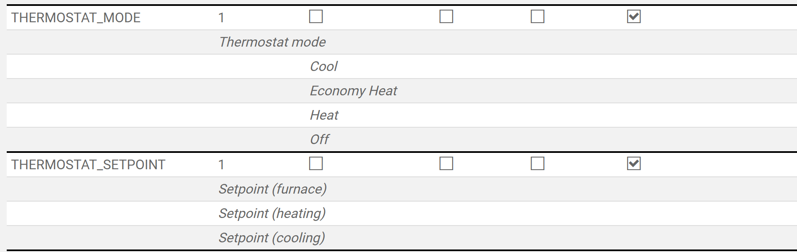Screen dimensions: 797x252
Task: Select the 'Economy Heat' mode entry
Action: [353, 91]
